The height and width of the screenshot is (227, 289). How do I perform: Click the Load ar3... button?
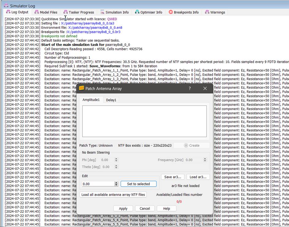click(x=198, y=177)
